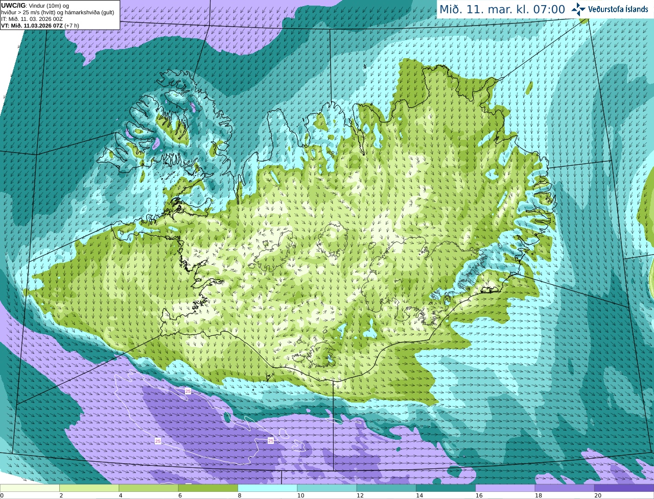654x499 pixels.
Task: Click the legend value 20
Action: [598, 495]
